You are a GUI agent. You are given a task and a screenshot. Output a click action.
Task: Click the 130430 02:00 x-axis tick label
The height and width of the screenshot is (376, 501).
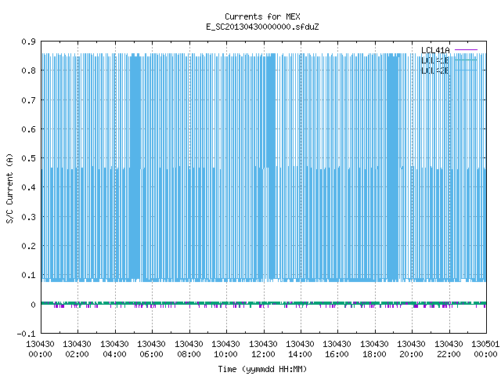pyautogui.click(x=77, y=349)
